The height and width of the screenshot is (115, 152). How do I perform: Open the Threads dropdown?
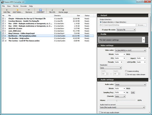[x=119, y=62]
